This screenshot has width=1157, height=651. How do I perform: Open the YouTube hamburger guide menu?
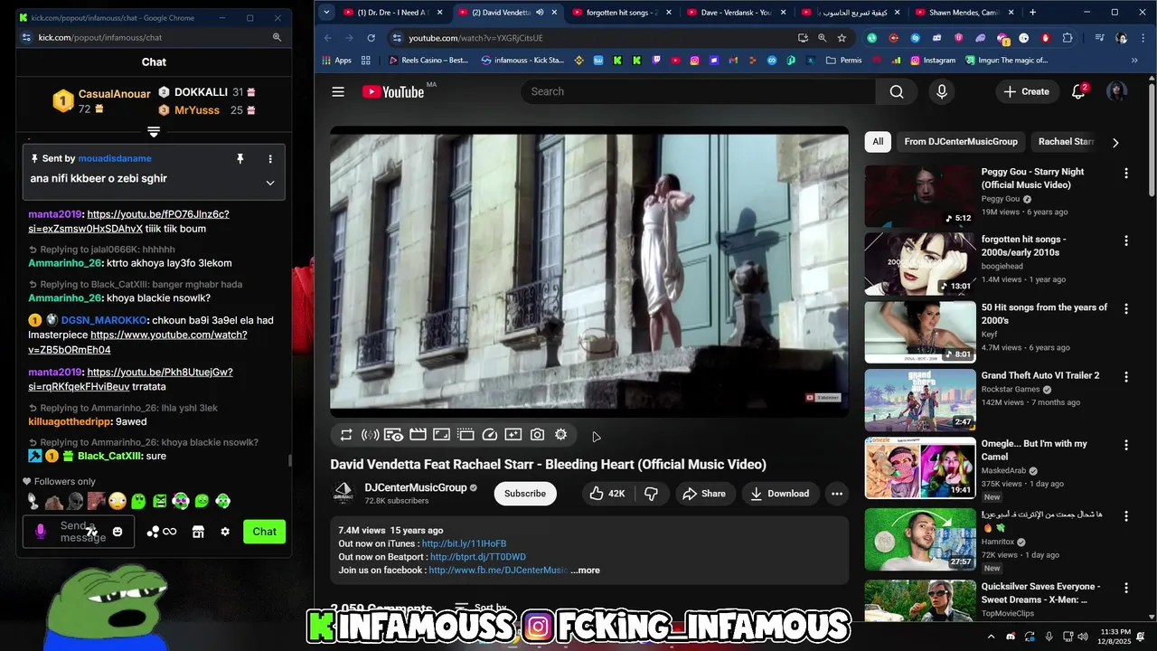click(338, 91)
